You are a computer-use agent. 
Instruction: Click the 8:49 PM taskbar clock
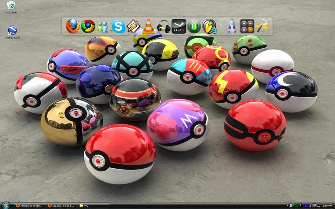tap(327, 206)
